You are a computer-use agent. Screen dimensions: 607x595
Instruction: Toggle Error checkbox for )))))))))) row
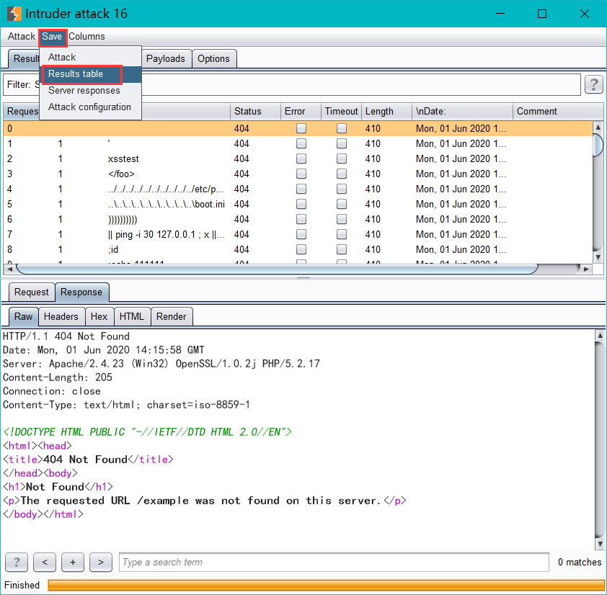tap(301, 219)
